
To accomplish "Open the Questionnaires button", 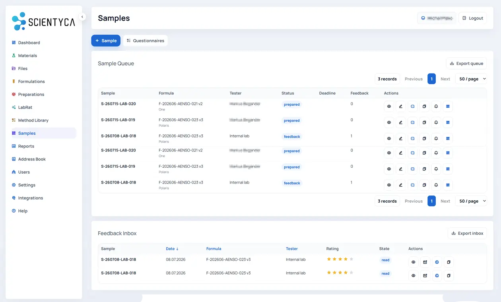I will [x=145, y=41].
